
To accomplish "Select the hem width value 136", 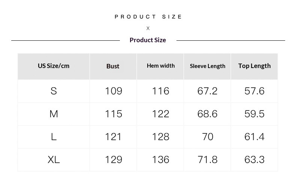I will click(161, 160).
